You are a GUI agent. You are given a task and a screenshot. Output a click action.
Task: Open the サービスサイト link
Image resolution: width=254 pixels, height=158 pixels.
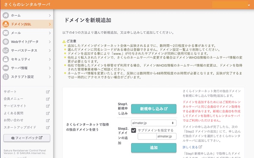coord(15,106)
